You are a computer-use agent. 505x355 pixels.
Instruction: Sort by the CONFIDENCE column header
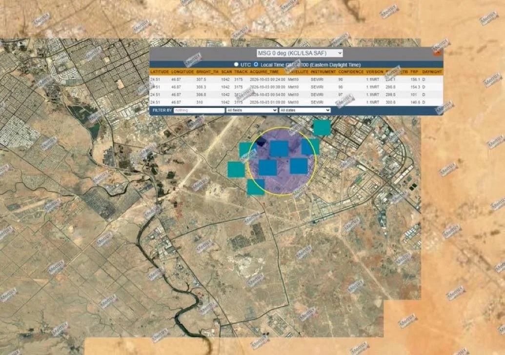pos(351,72)
